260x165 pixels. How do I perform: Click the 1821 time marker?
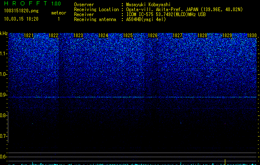point(29,35)
